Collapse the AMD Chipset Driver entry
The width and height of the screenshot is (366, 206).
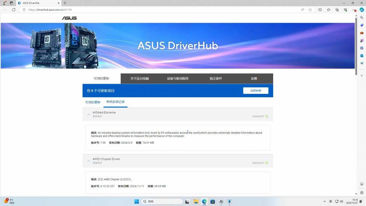pos(89,161)
